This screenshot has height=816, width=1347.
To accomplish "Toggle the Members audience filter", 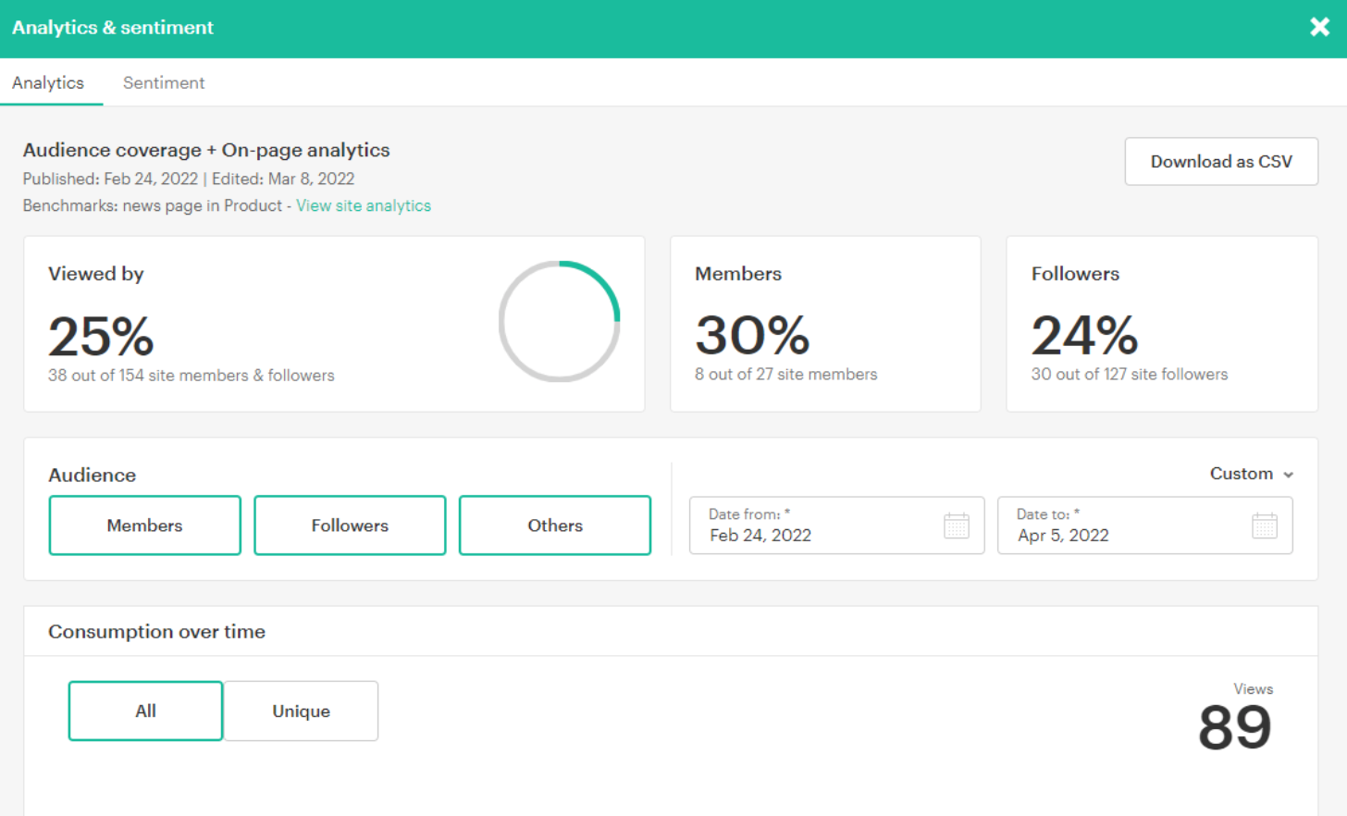I will (x=144, y=525).
